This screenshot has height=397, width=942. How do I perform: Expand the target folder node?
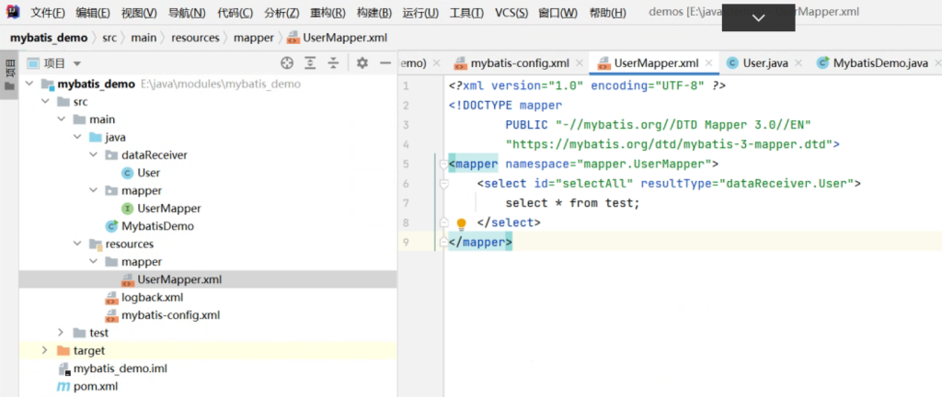click(45, 350)
